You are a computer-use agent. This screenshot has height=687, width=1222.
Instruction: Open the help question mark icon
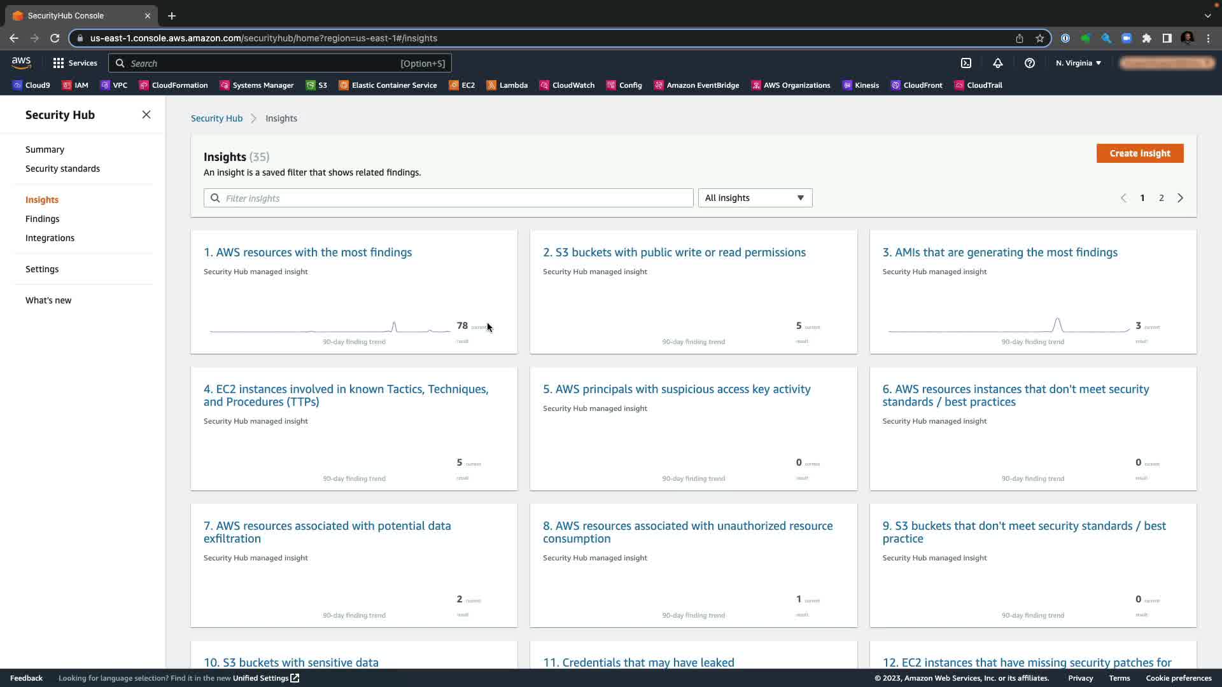(x=1029, y=63)
